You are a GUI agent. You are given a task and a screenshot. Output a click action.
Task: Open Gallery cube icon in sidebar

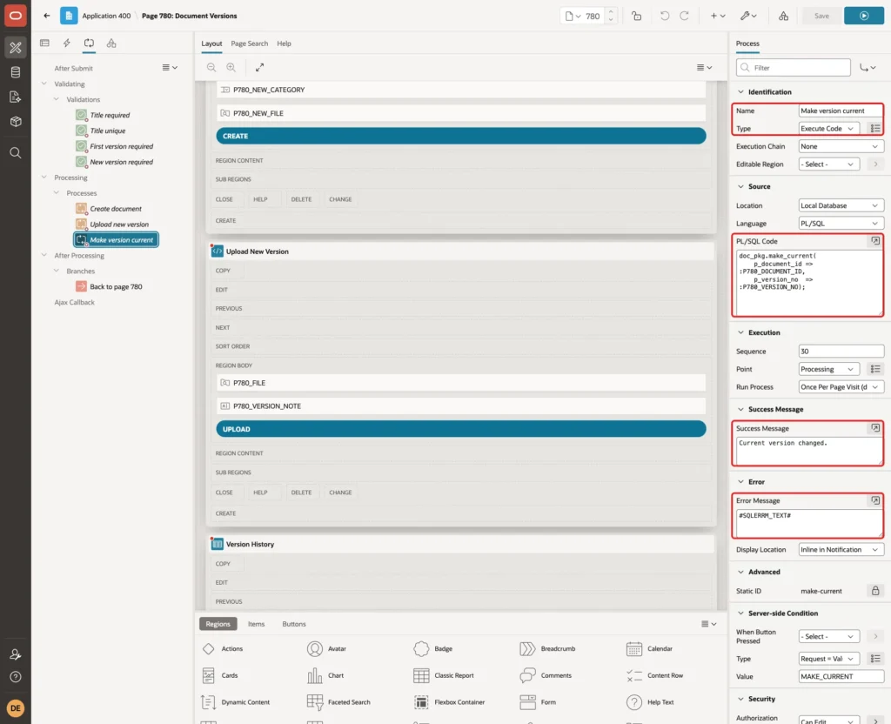16,121
